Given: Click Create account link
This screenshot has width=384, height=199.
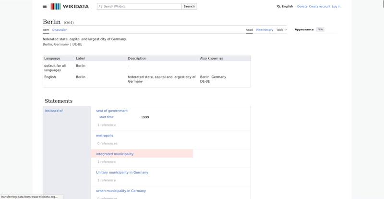Looking at the screenshot, I should pyautogui.click(x=319, y=6).
